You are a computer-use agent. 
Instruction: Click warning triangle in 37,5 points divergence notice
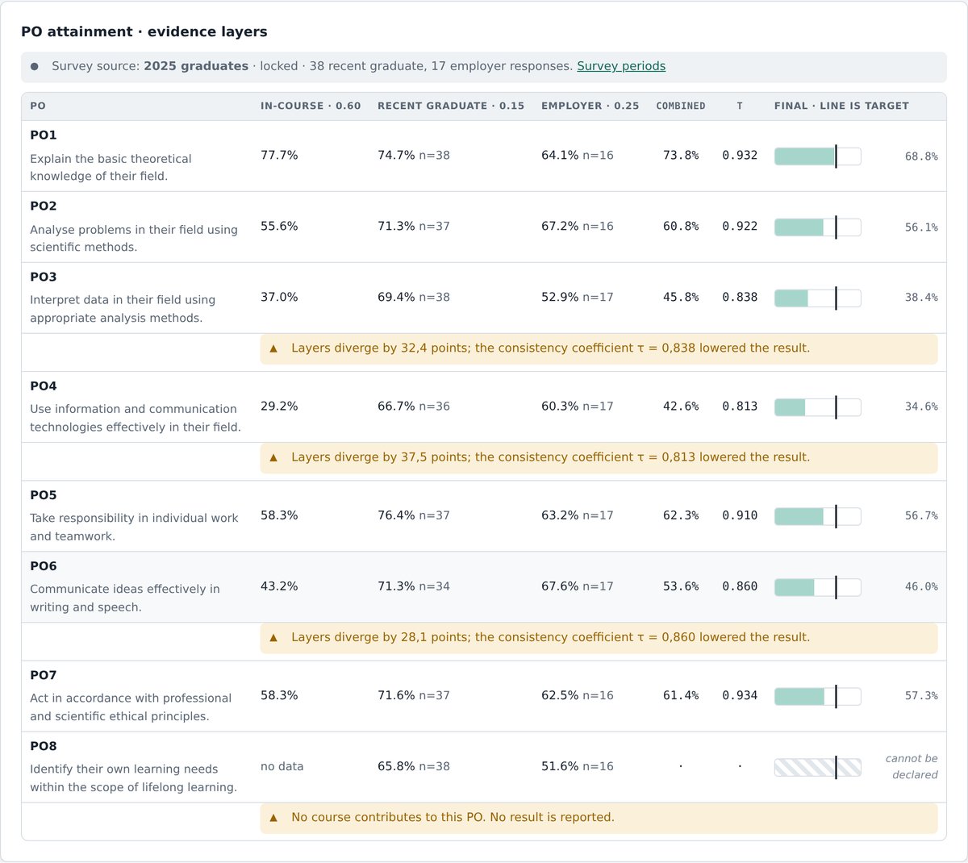[273, 457]
